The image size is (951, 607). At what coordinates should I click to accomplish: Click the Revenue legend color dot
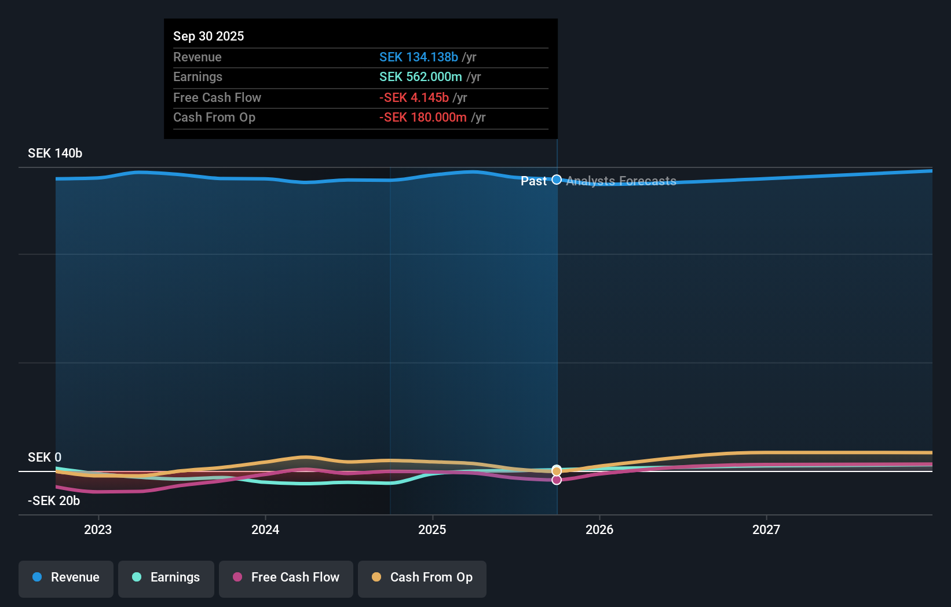pyautogui.click(x=36, y=577)
